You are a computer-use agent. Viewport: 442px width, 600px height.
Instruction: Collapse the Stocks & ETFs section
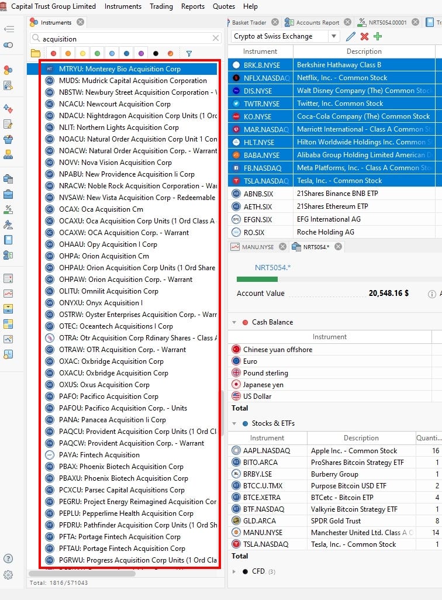pos(234,423)
